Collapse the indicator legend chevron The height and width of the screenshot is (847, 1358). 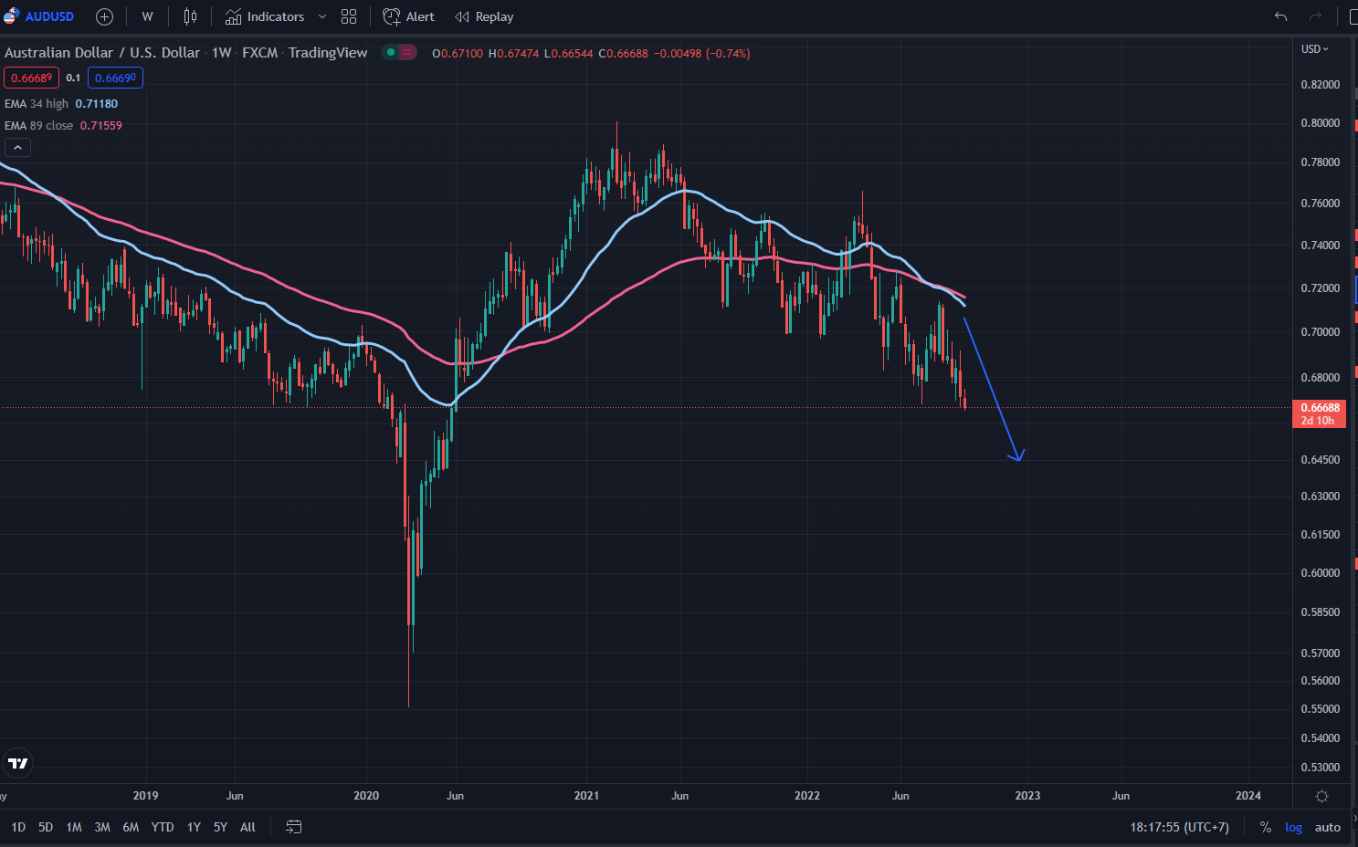(17, 147)
